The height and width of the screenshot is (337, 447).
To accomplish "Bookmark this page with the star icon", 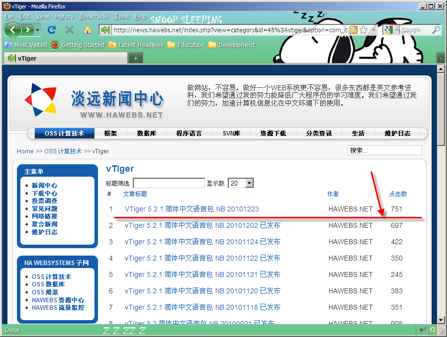I will point(363,30).
